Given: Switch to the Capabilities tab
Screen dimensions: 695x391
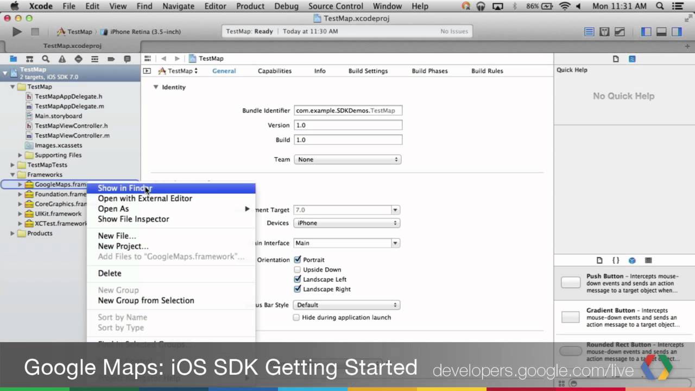Looking at the screenshot, I should coord(275,71).
